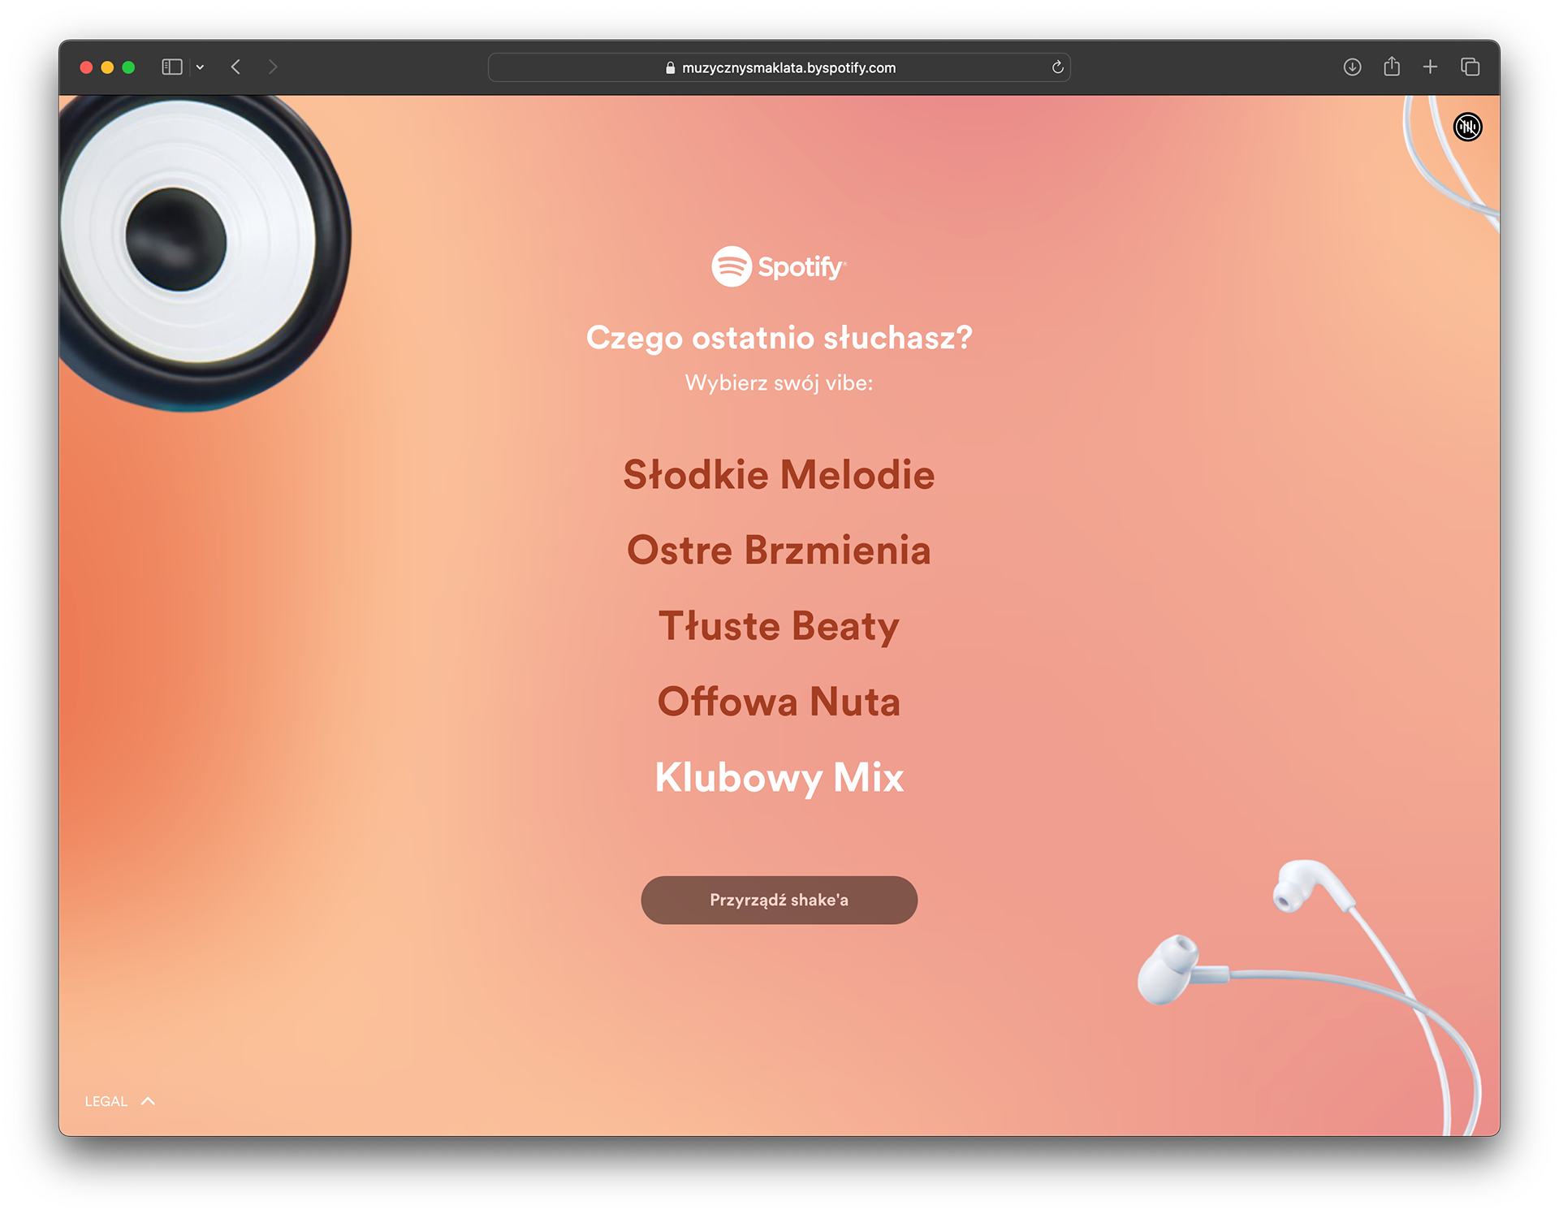The height and width of the screenshot is (1214, 1559).
Task: Toggle the Safari sidebar button
Action: [x=172, y=67]
